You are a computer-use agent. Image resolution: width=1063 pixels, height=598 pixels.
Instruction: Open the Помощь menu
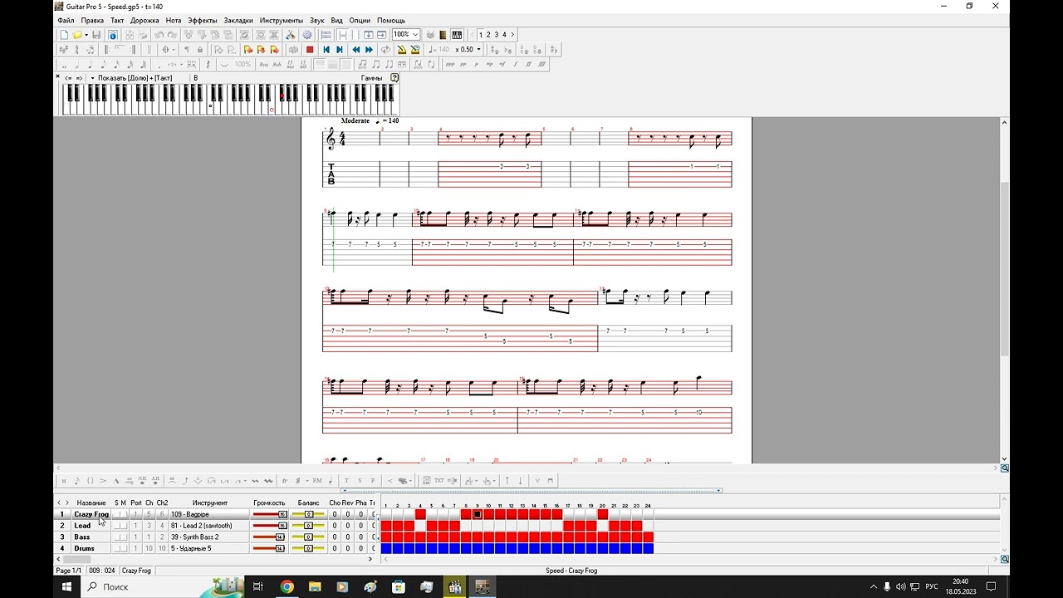tap(391, 20)
